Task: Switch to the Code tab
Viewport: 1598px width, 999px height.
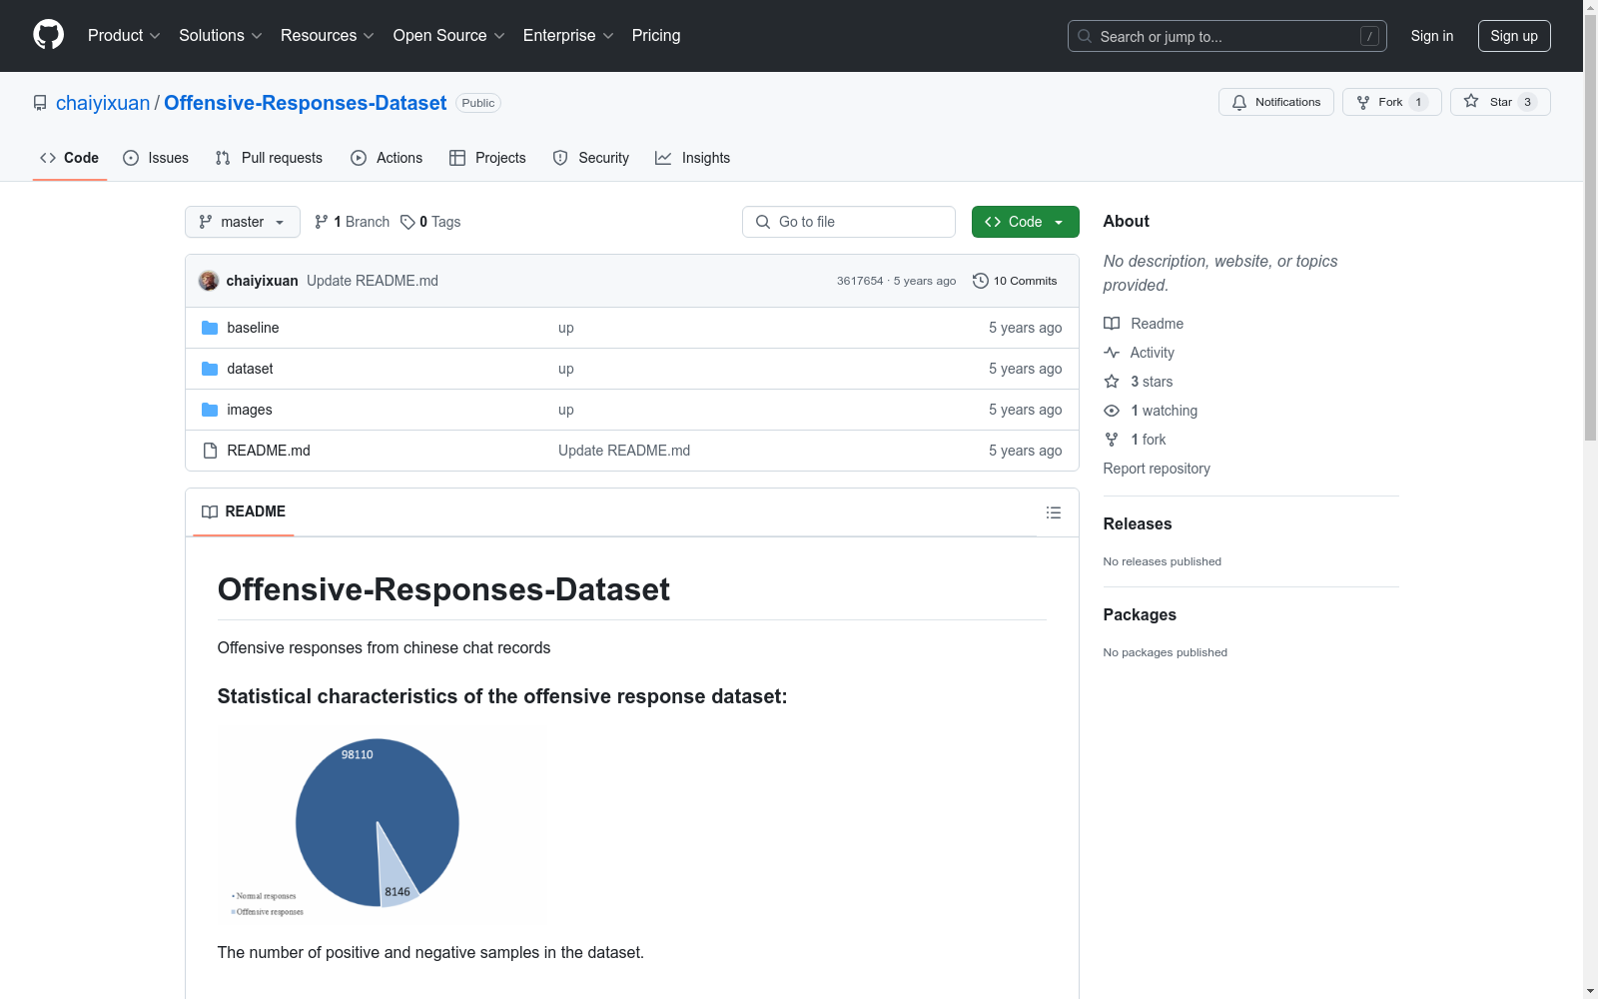Action: click(70, 158)
